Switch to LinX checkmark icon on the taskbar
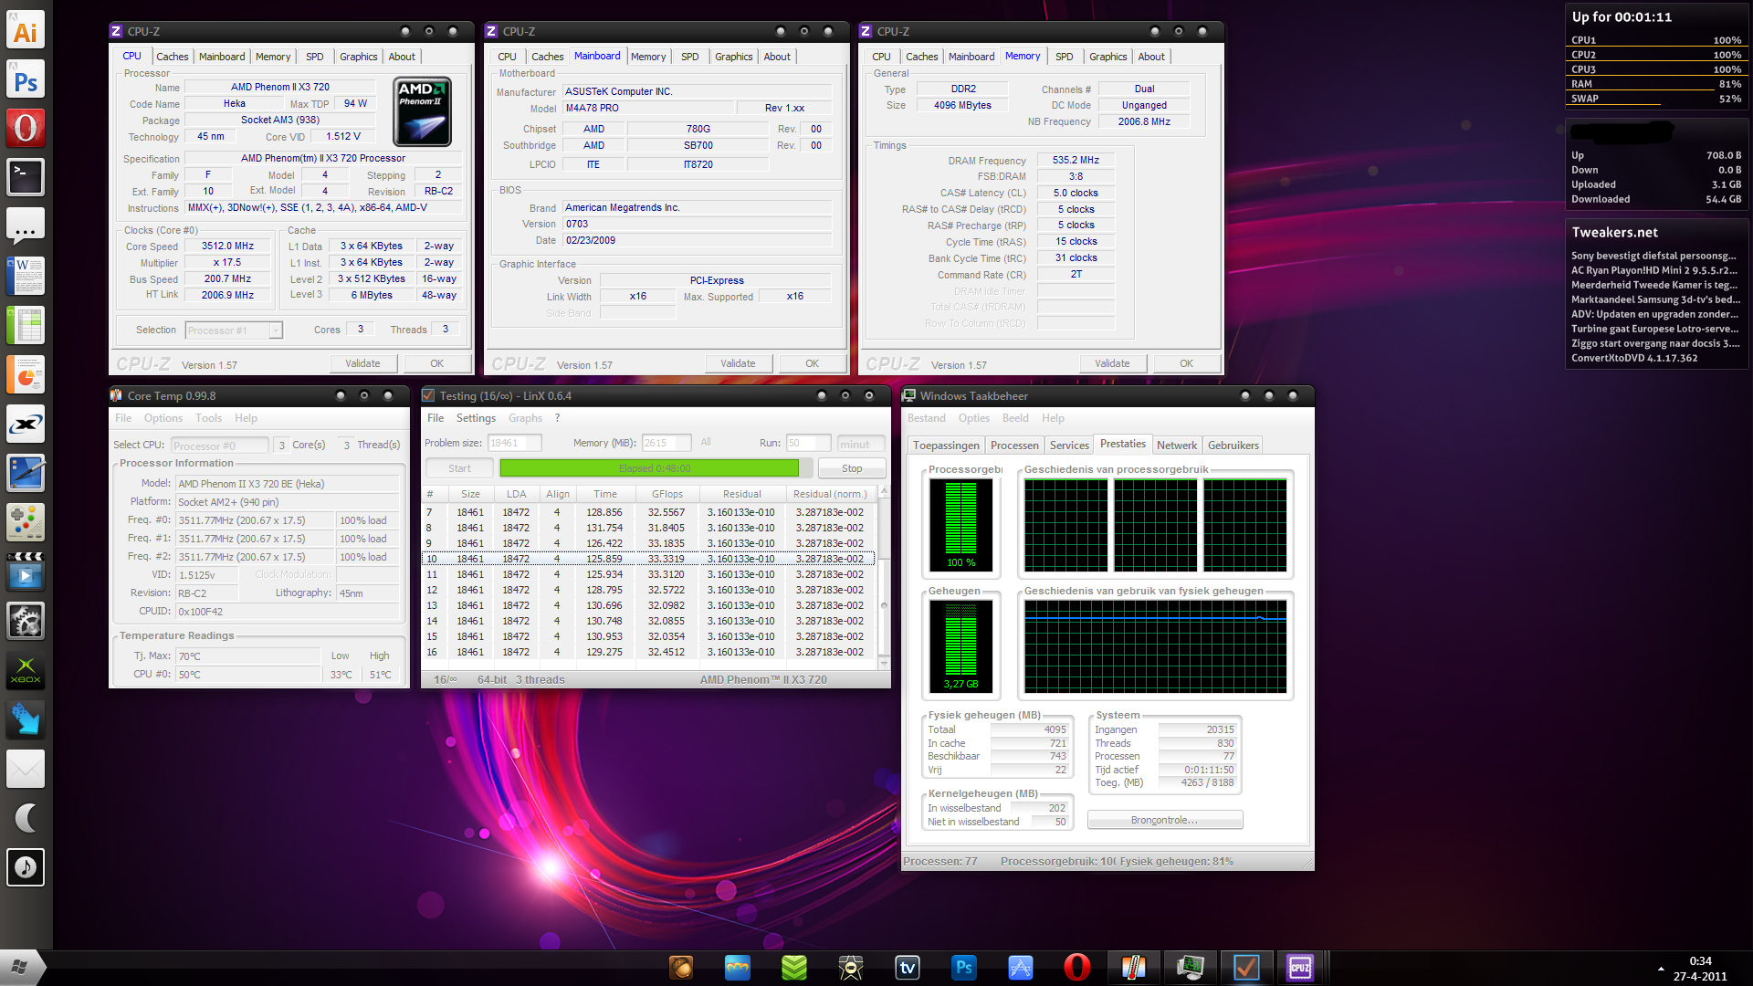Image resolution: width=1753 pixels, height=986 pixels. click(x=1246, y=968)
